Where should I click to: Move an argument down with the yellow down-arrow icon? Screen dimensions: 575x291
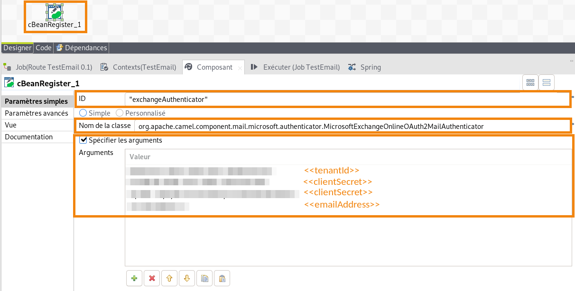click(x=187, y=278)
